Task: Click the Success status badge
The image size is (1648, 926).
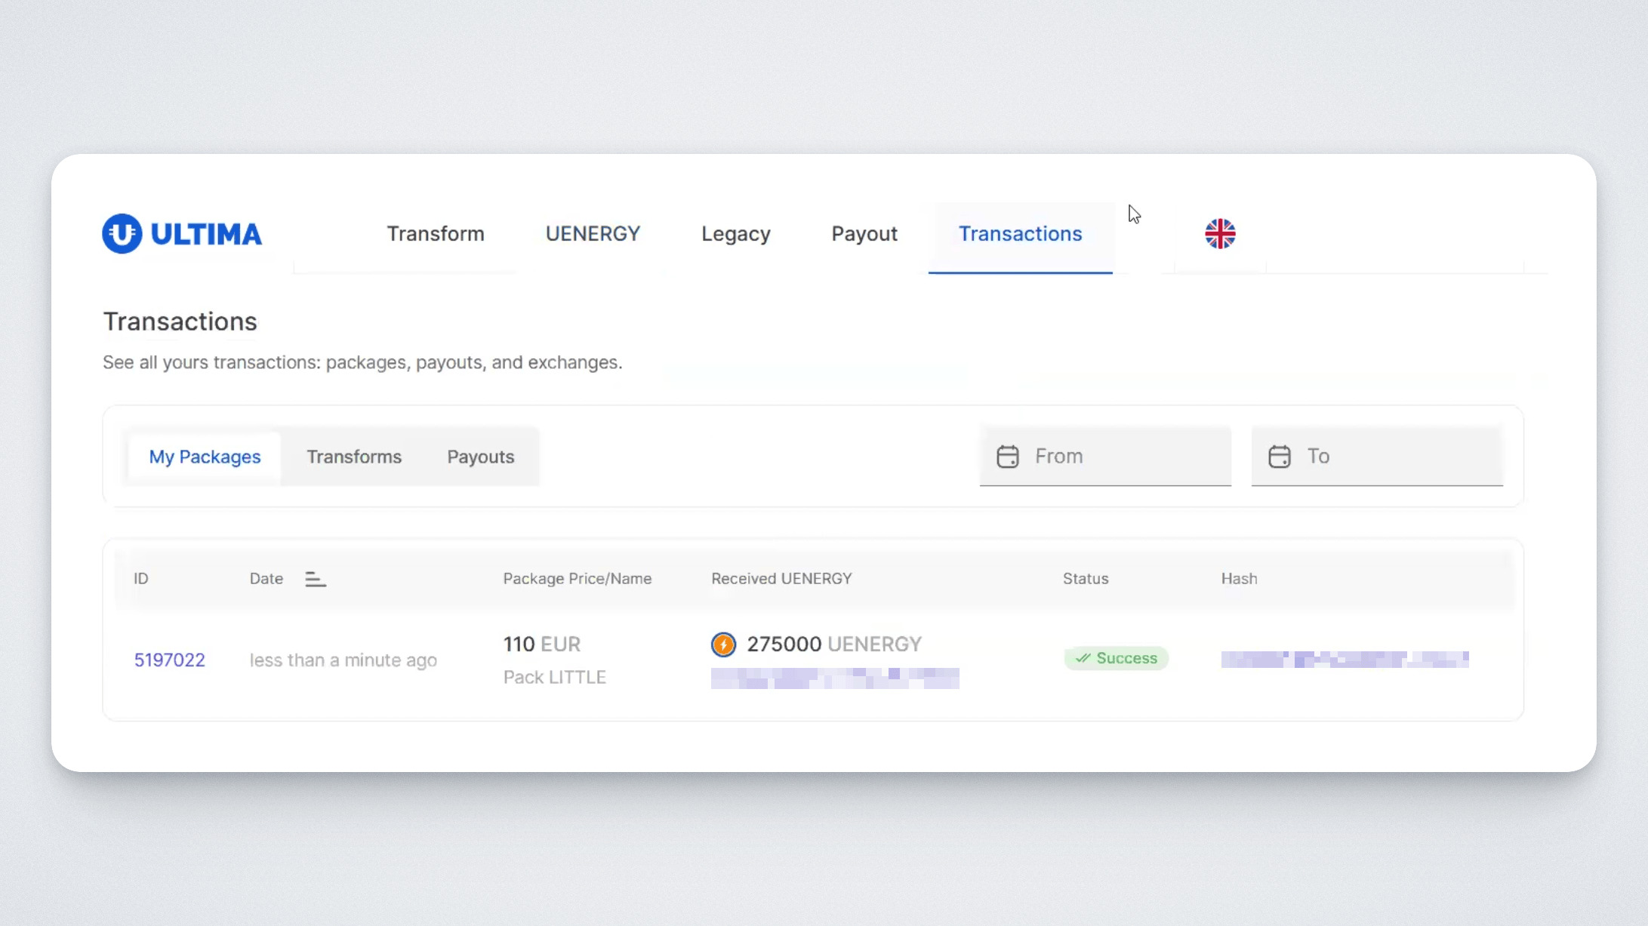Action: 1116,658
